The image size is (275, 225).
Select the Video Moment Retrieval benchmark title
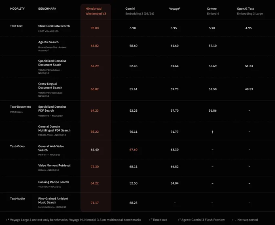tap(54, 166)
